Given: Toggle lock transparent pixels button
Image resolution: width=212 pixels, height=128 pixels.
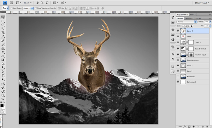Looking at the screenshot, I should [x=183, y=26].
